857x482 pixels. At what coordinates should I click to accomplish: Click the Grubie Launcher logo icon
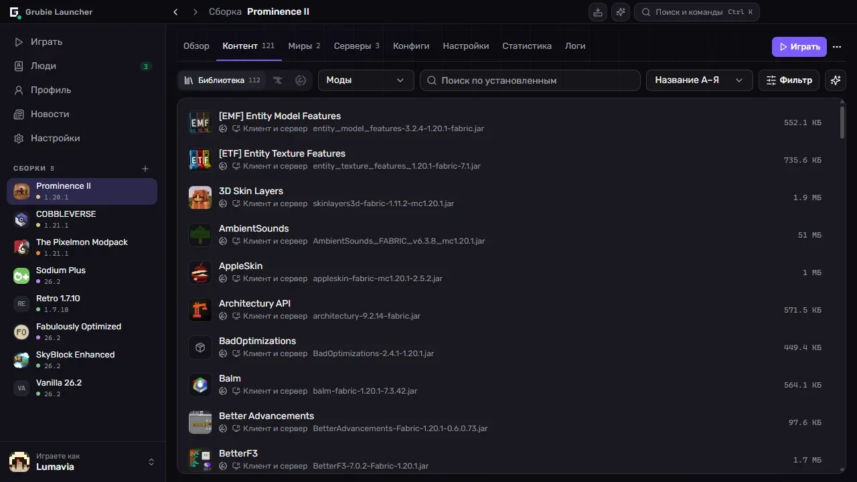(x=15, y=12)
